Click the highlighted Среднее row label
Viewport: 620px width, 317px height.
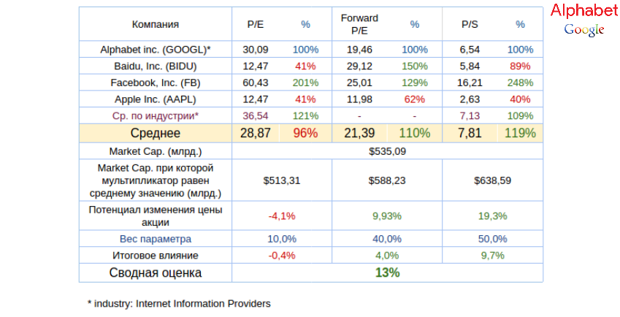(x=155, y=133)
